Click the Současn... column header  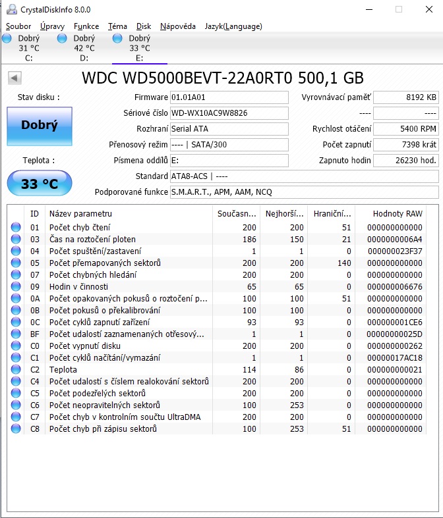click(237, 214)
